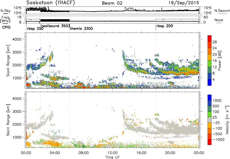230x159 pixels.
Task: Click the 'Freq. [MHz]' label
Action: coord(5,20)
